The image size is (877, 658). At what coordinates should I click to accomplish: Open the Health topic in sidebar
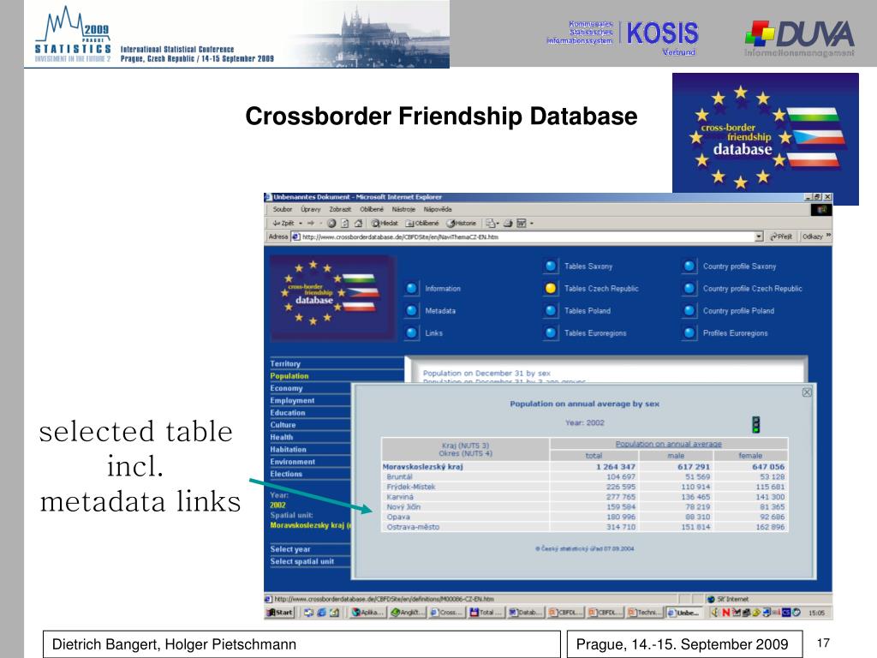282,437
